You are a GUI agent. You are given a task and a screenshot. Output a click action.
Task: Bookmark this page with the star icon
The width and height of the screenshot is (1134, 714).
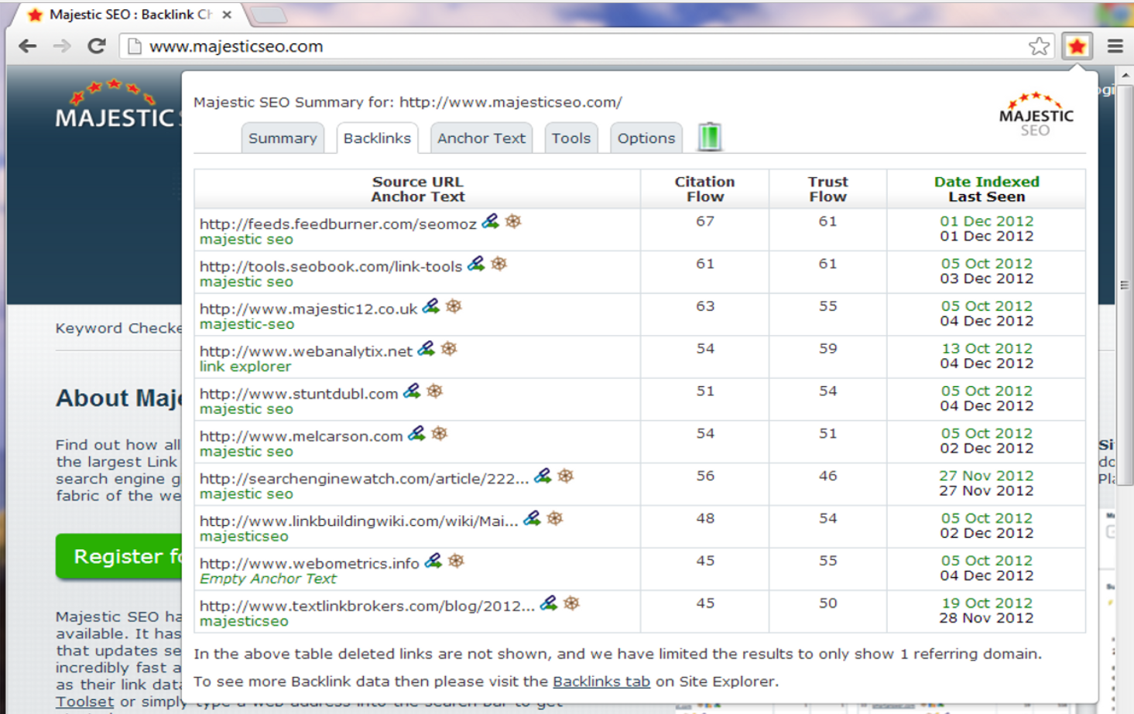(x=1039, y=46)
